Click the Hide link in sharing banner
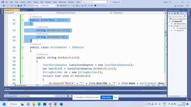This screenshot has height=107, width=191. click(x=115, y=97)
